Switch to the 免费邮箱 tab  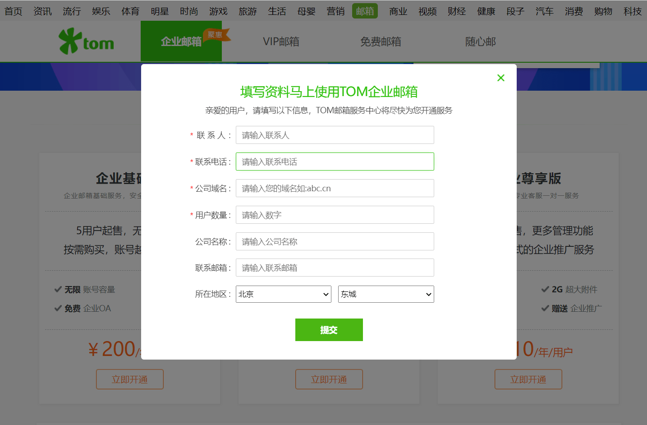point(381,41)
